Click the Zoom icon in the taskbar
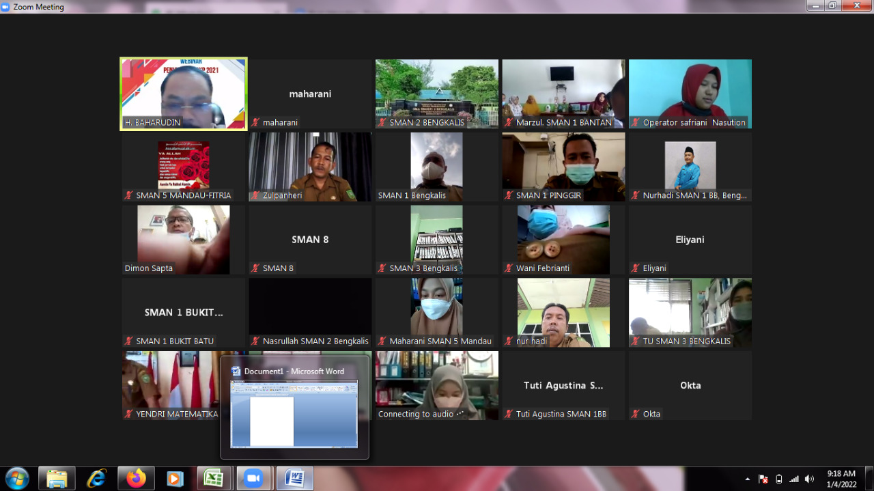874x491 pixels. point(253,479)
